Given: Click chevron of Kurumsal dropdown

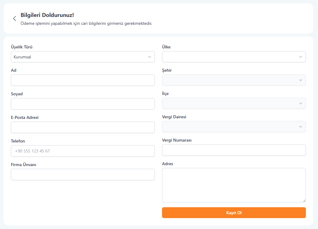Looking at the screenshot, I should (x=149, y=57).
